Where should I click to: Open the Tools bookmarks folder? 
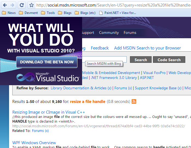48,13
